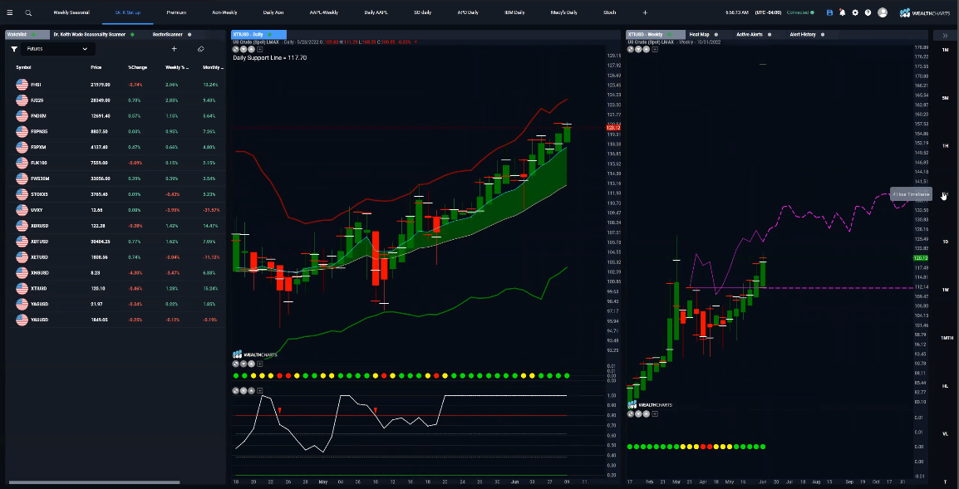Open the Dr. Keith Wade Seasonality Scanner tab
Viewport: 959px width, 489px height.
pos(89,35)
